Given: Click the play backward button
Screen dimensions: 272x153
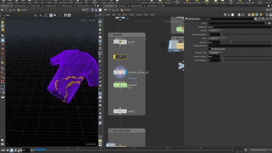Looking at the screenshot, I should 7,150.
